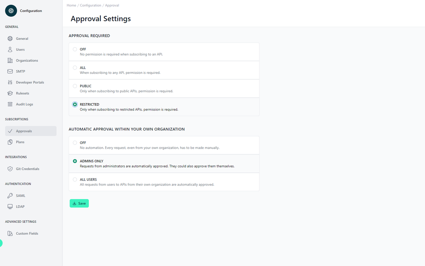Choose OFF under Approval Required
The image size is (425, 266).
(75, 49)
